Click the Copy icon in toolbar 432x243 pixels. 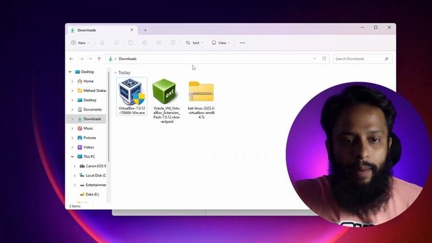point(116,43)
